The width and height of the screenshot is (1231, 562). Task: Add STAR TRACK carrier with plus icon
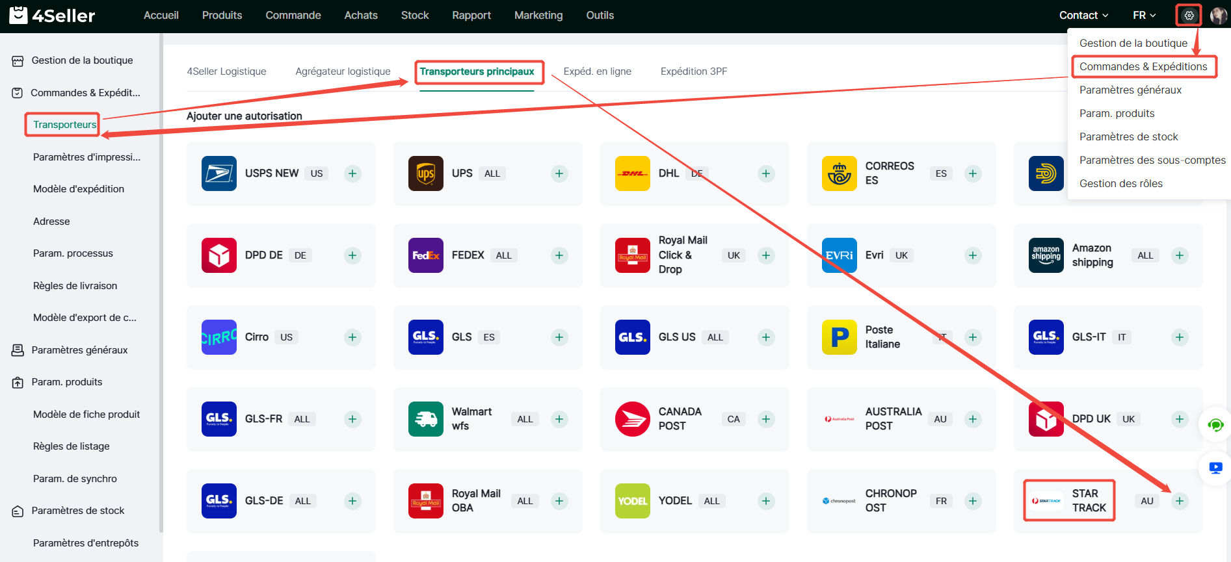(x=1180, y=501)
